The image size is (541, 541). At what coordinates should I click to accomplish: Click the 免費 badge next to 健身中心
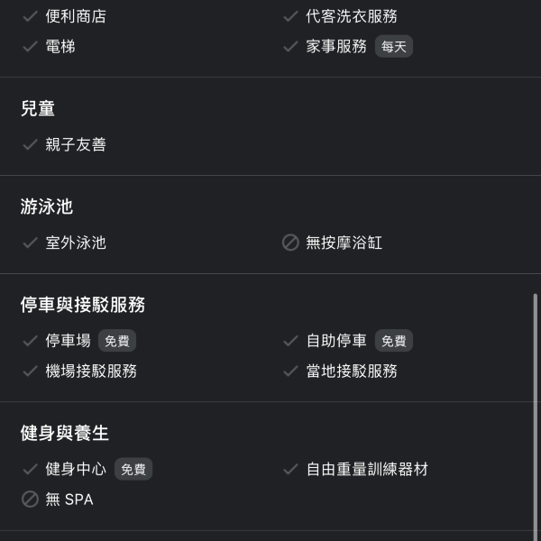coord(133,469)
